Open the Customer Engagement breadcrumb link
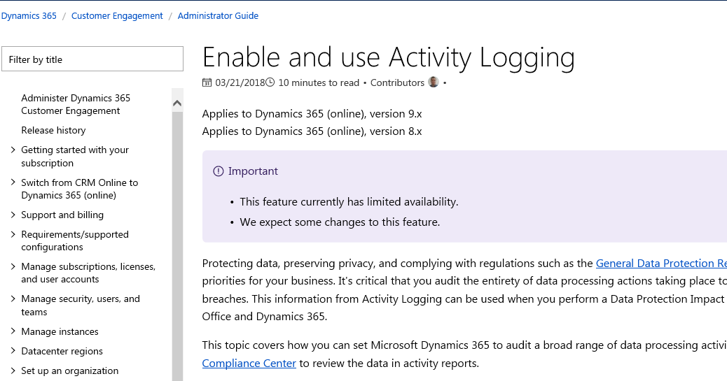727x381 pixels. tap(117, 16)
